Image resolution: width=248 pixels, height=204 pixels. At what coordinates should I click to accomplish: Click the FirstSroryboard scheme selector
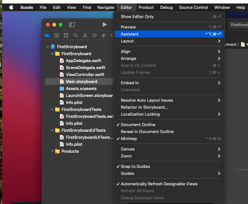[x=239, y=25]
